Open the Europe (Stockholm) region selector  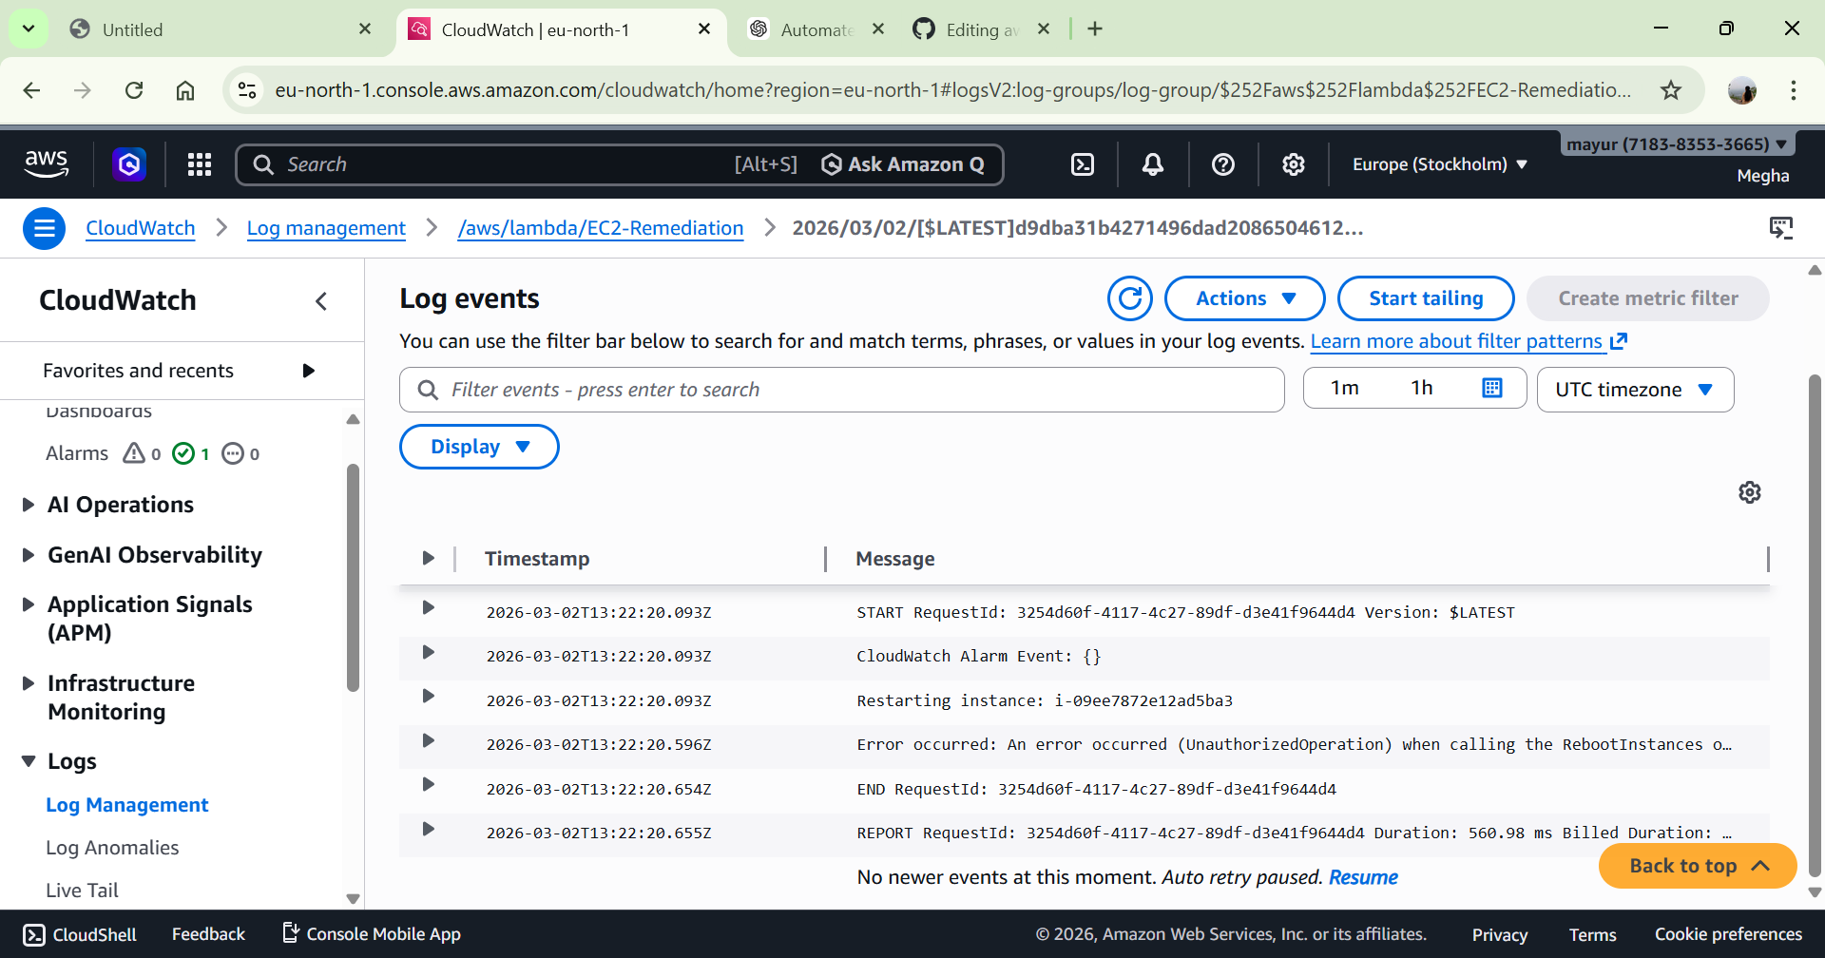pos(1440,164)
